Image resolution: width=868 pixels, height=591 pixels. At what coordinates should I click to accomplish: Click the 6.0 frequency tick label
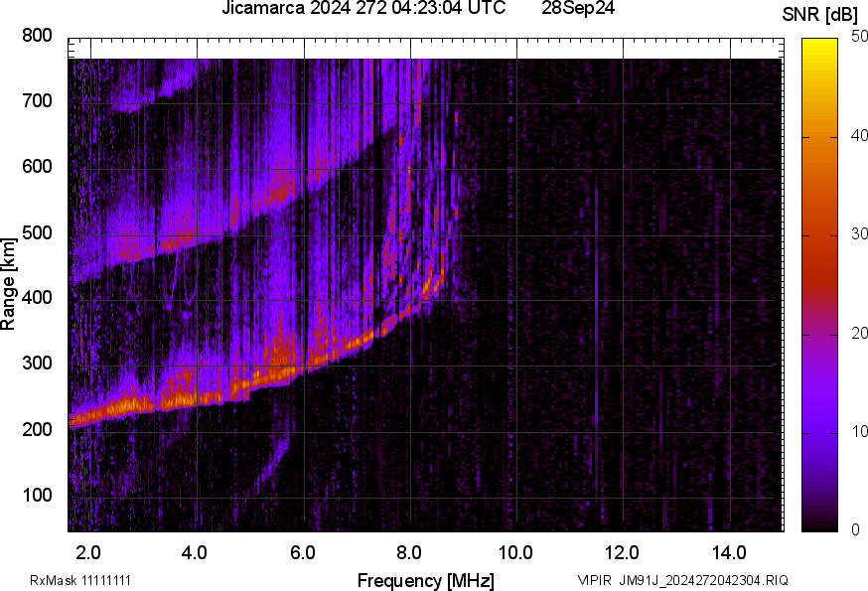tap(303, 552)
